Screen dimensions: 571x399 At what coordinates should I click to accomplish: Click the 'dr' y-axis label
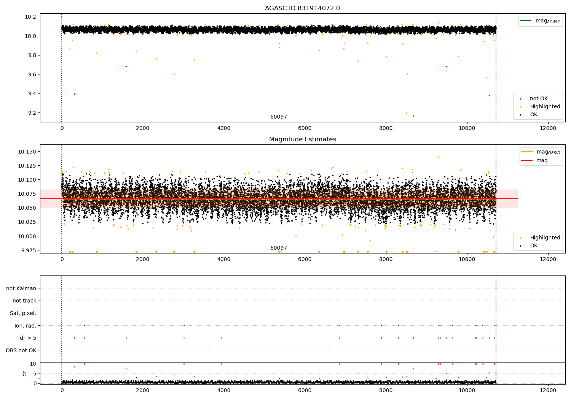click(25, 374)
